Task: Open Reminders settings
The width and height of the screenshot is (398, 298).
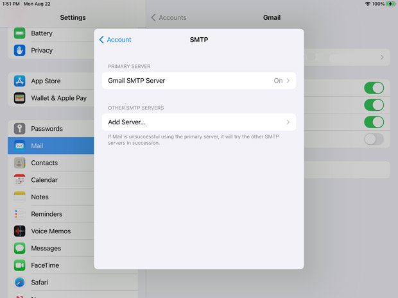Action: [51, 214]
